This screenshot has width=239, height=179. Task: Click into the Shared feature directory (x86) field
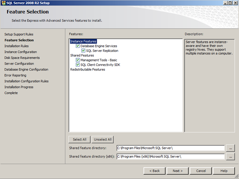(x=171, y=157)
